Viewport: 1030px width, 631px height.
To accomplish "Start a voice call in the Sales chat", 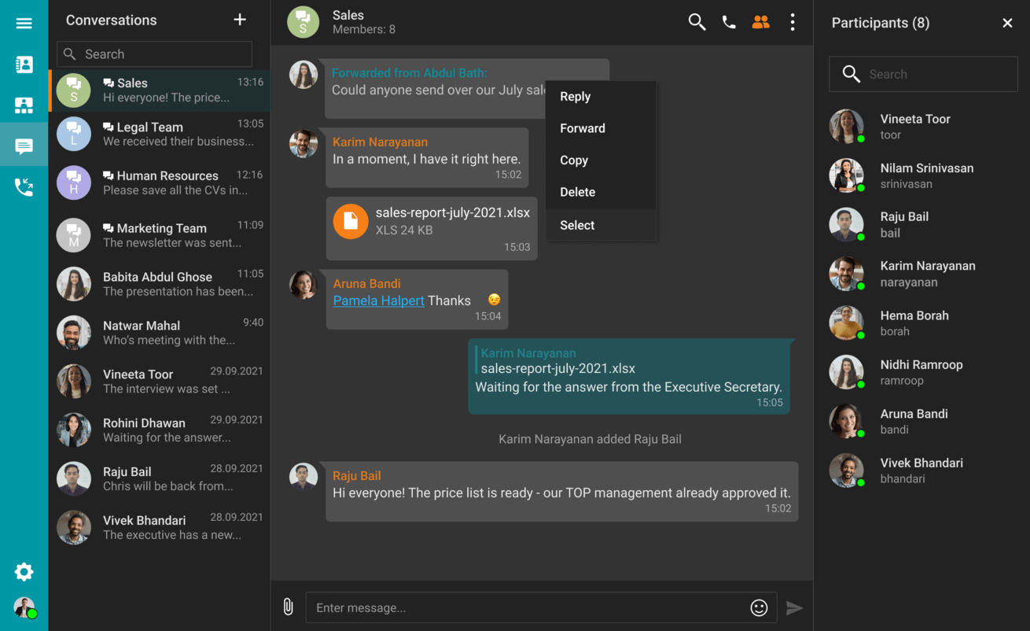I will [x=728, y=23].
